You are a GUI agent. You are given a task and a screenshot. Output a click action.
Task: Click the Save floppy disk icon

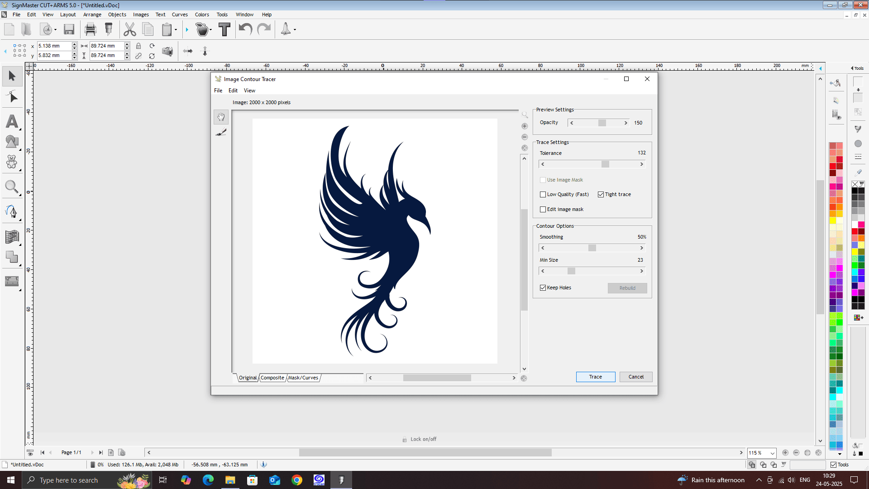69,29
